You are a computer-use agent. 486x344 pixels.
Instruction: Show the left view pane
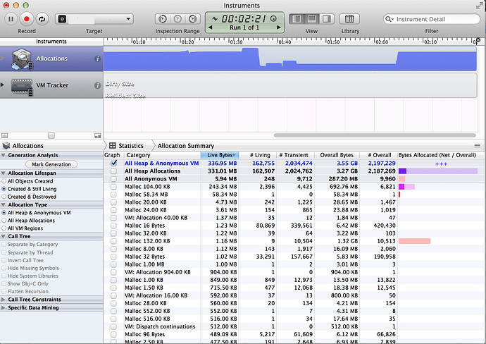pos(297,19)
